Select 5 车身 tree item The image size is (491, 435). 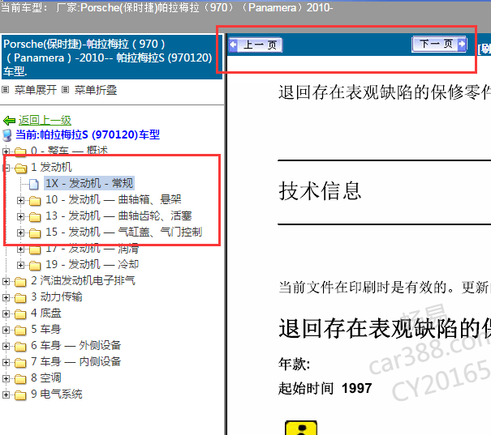click(46, 330)
